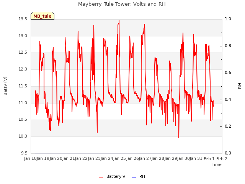Click the Time axis label
Screen dimensions: 245x184
tap(217, 164)
